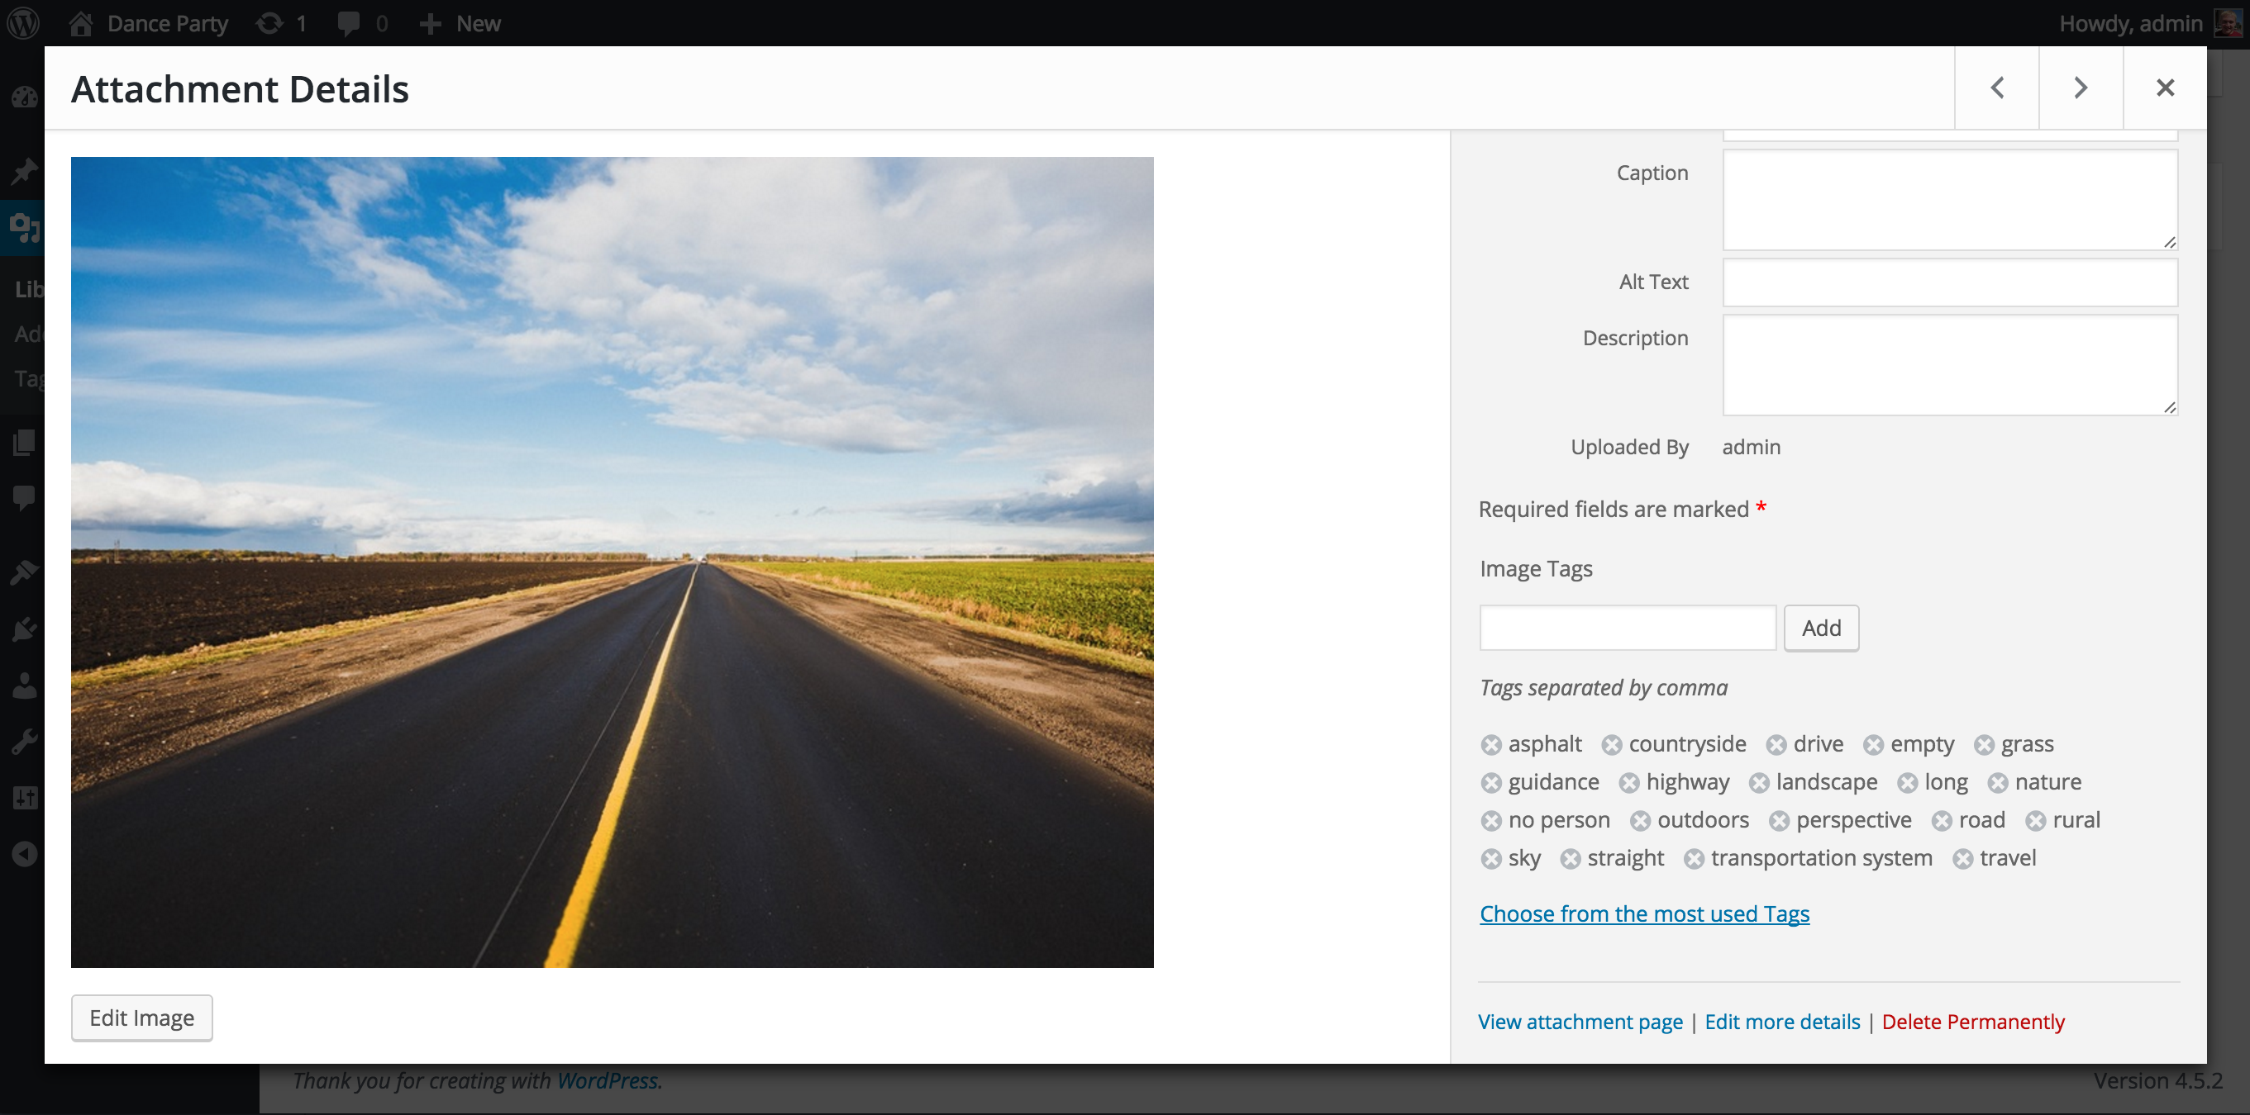Screen dimensions: 2250x1115
Task: Go to previous attachment
Action: coord(1997,88)
